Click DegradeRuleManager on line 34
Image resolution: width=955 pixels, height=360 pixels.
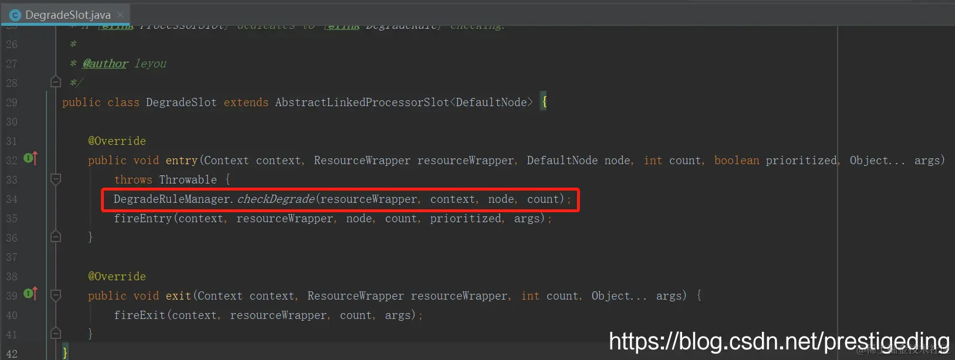(171, 199)
